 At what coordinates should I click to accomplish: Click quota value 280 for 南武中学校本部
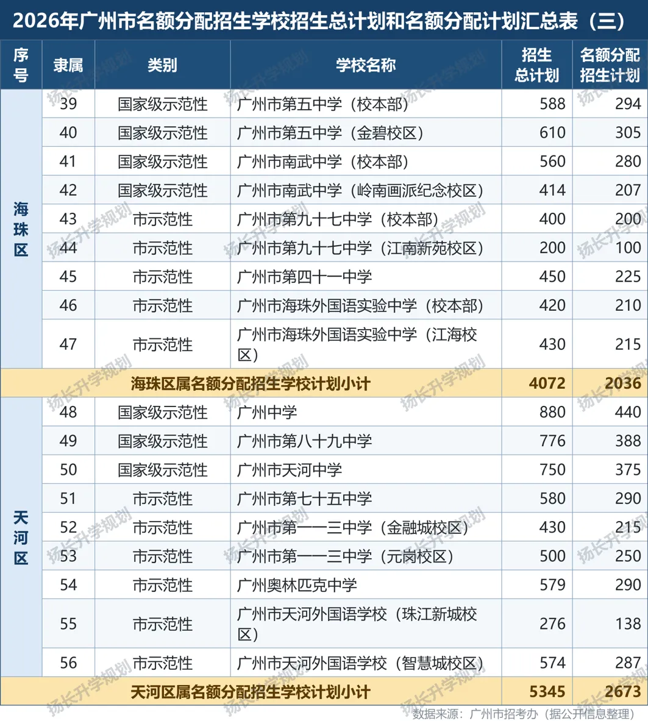tap(628, 162)
